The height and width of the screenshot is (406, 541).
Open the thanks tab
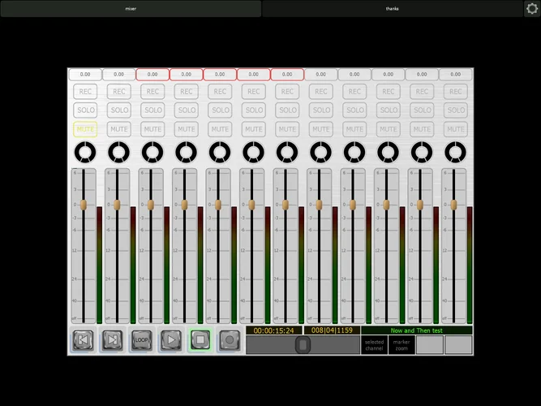(x=393, y=8)
